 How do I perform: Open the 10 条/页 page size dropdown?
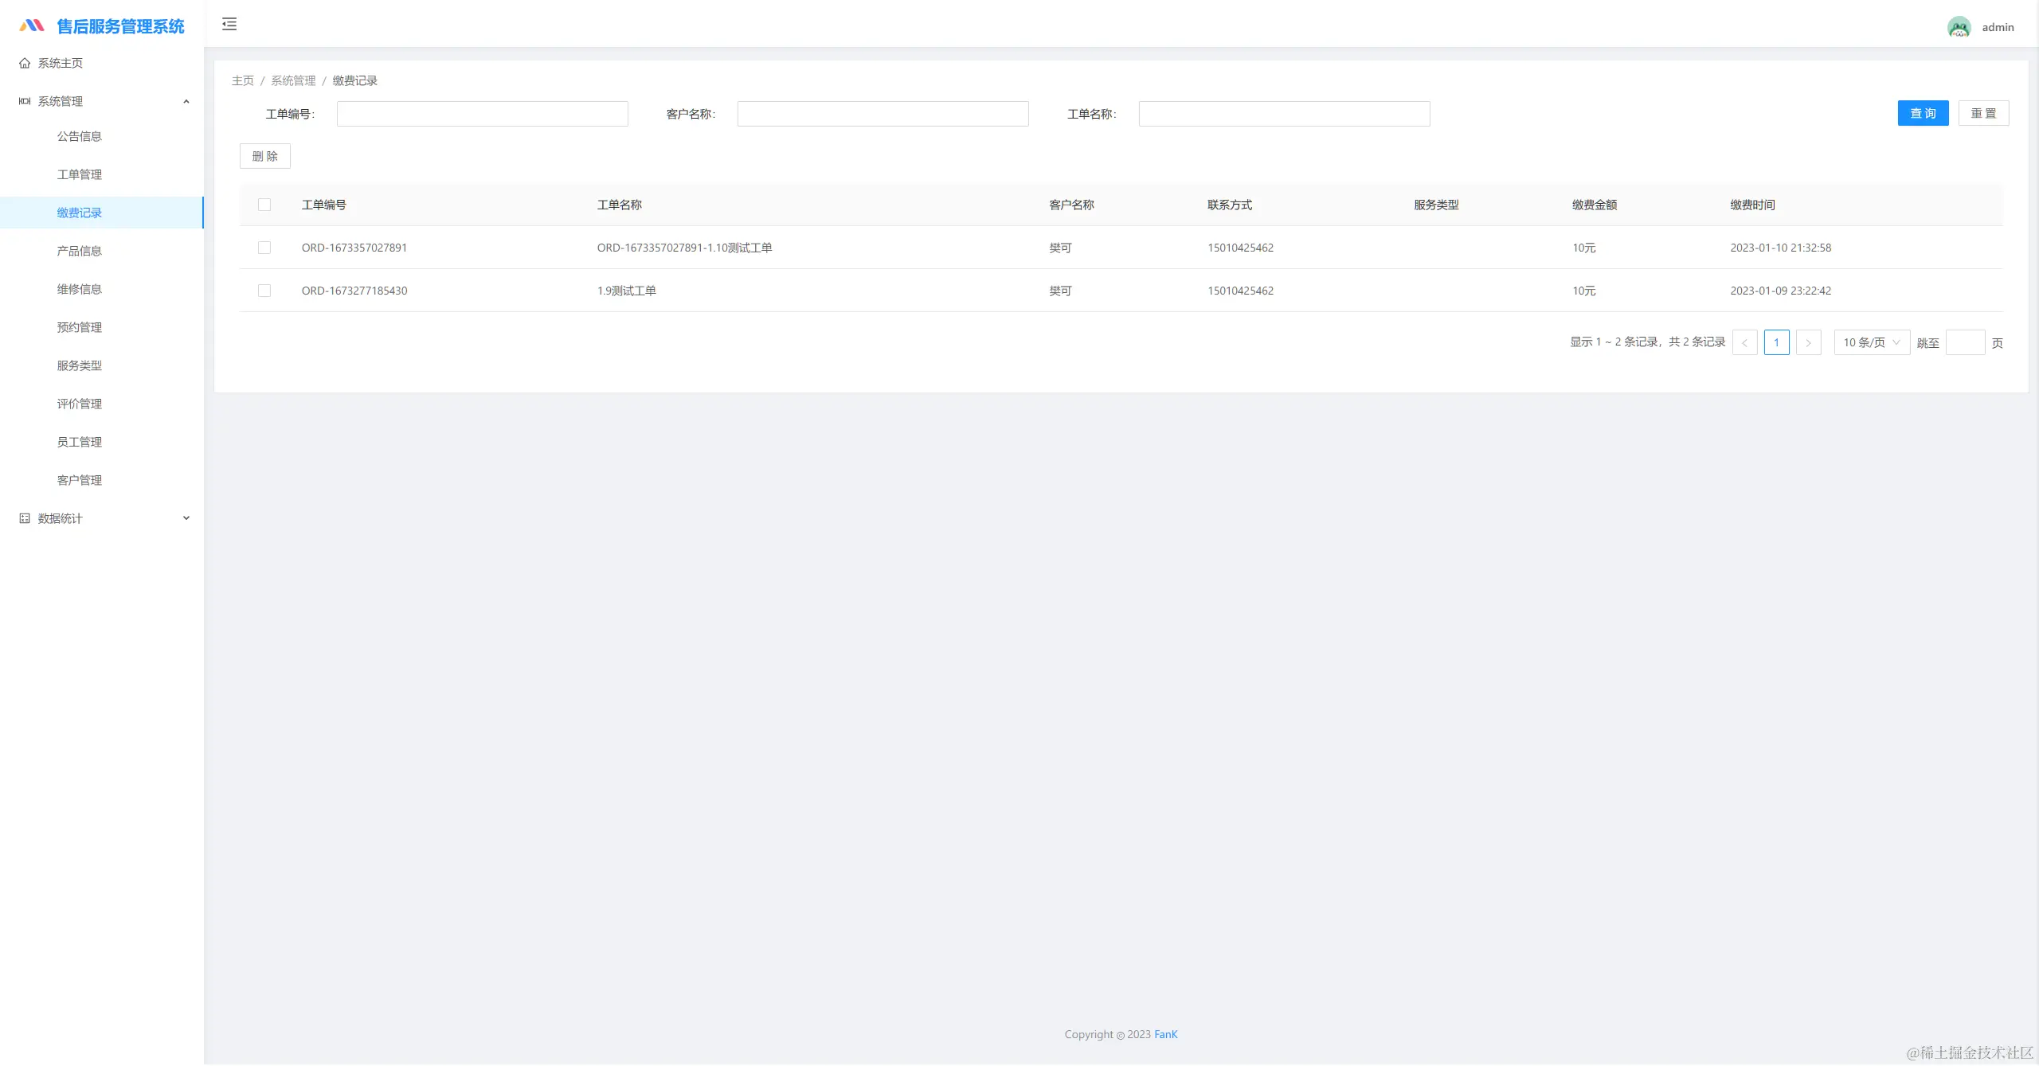(1871, 342)
